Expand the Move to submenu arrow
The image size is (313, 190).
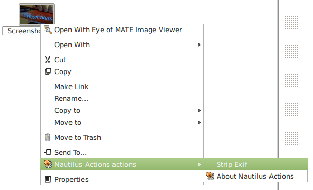tap(199, 122)
